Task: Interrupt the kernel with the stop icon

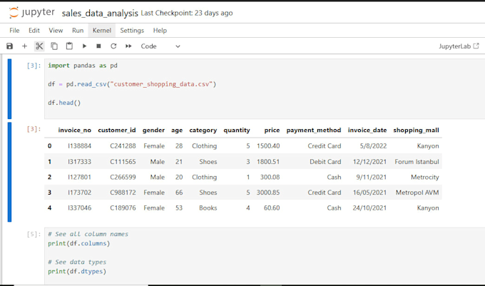Action: coord(98,46)
